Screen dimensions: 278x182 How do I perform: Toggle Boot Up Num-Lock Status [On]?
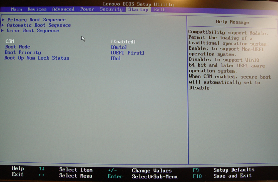(x=116, y=58)
